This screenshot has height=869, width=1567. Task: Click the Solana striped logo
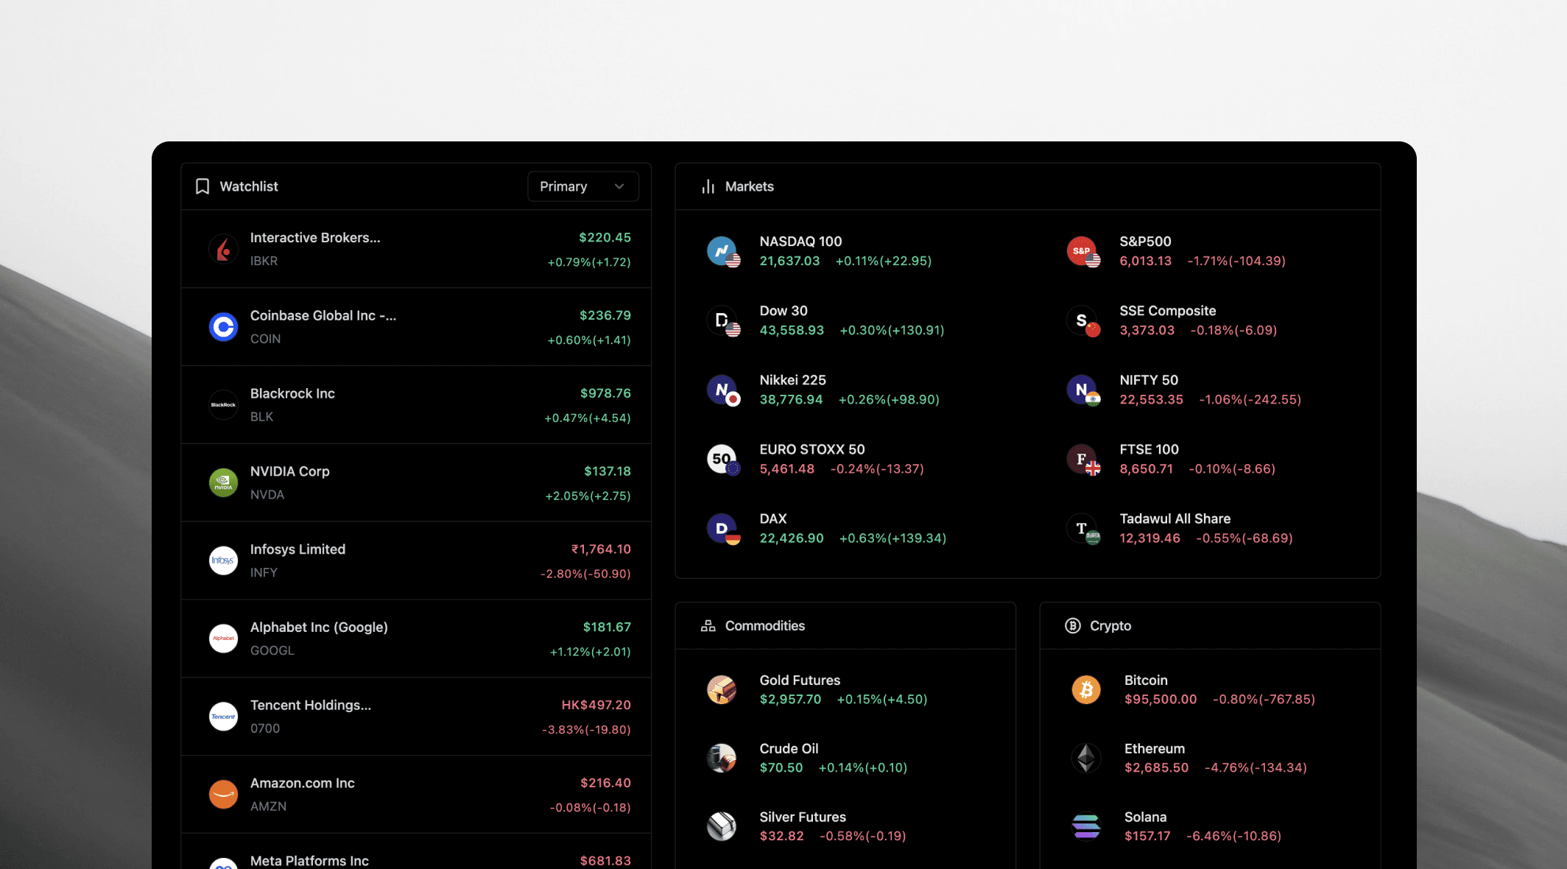[1086, 826]
